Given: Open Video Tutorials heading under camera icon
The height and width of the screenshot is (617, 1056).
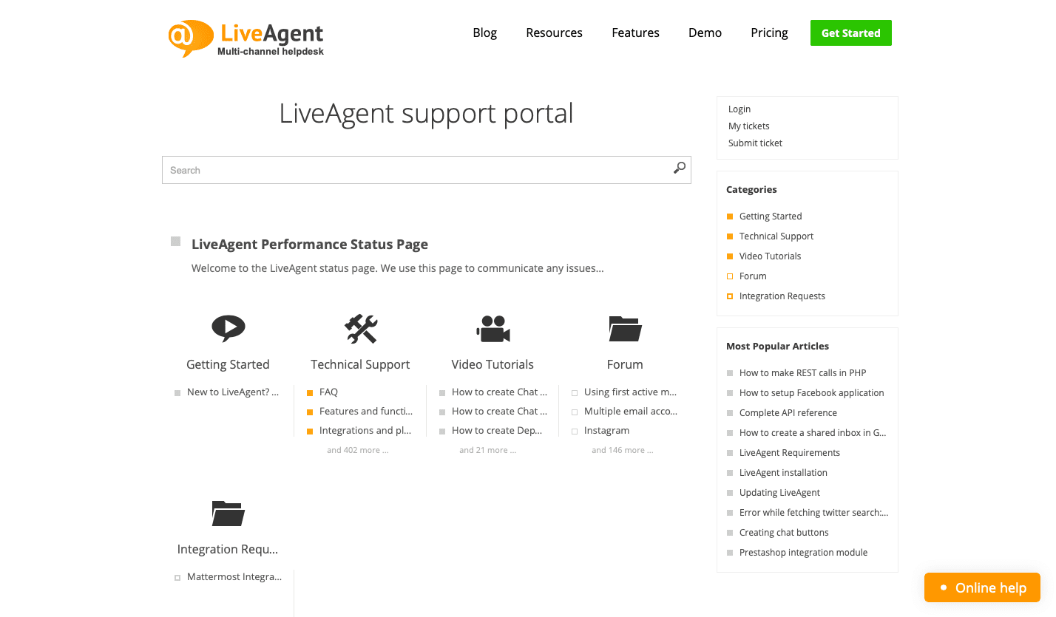Looking at the screenshot, I should point(493,364).
